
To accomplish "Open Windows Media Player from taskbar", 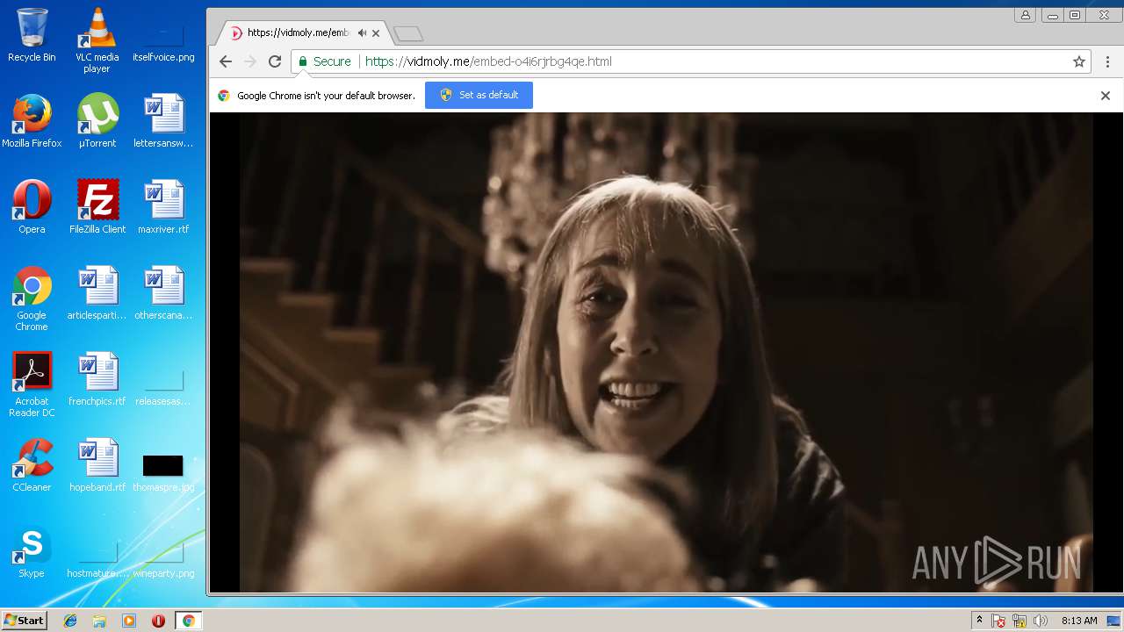I will [x=129, y=621].
